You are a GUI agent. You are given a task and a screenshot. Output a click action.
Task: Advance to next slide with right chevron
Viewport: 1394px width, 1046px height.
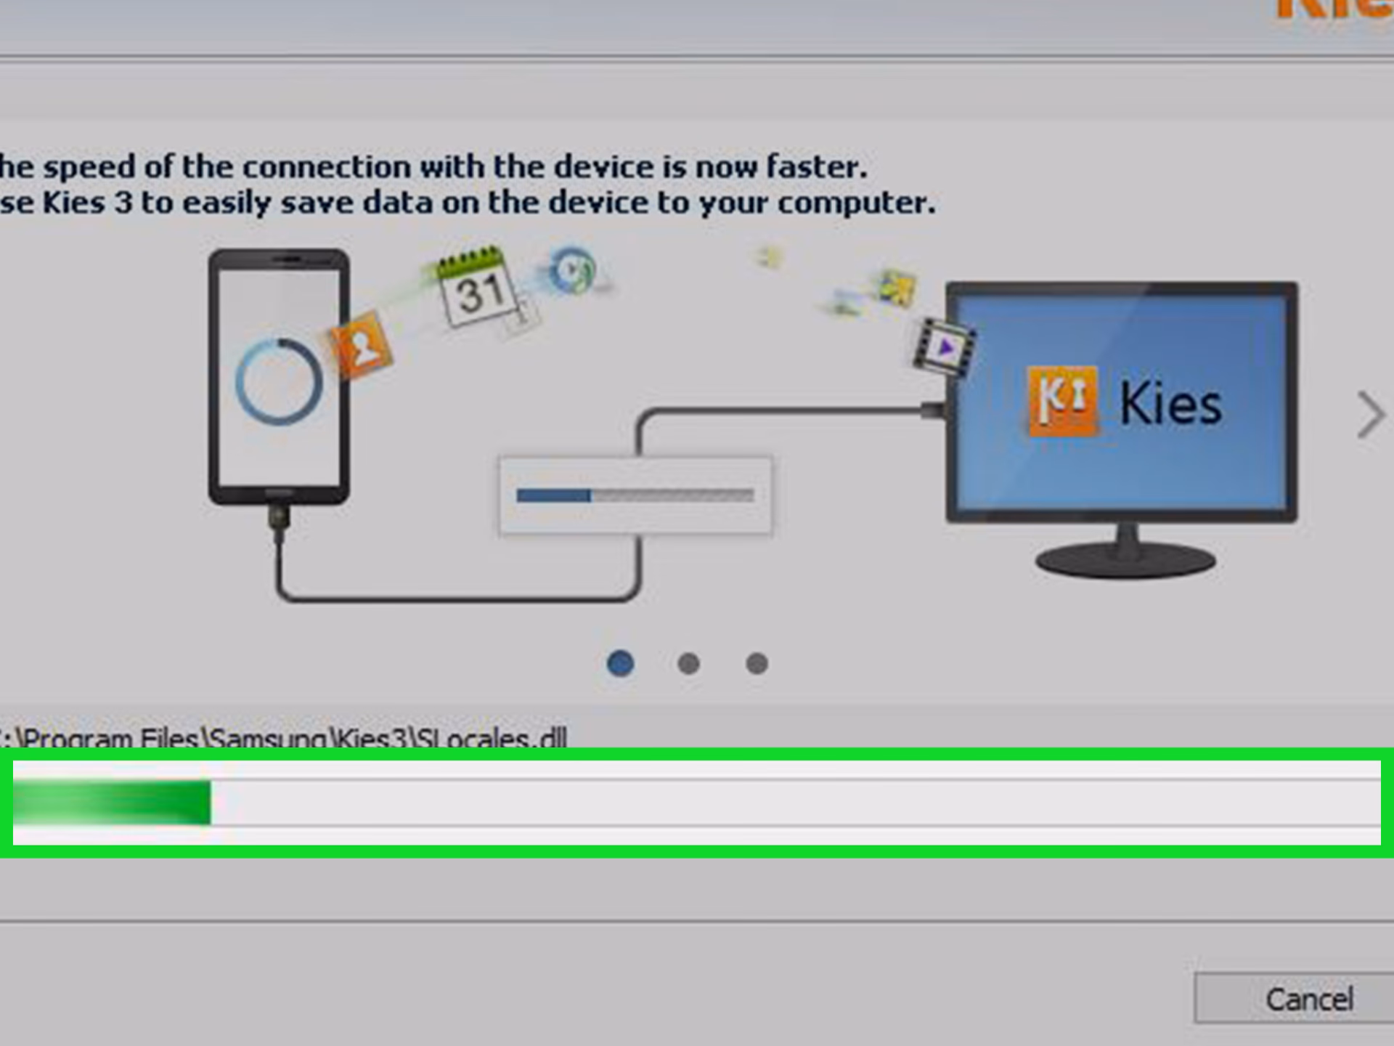[x=1370, y=415]
